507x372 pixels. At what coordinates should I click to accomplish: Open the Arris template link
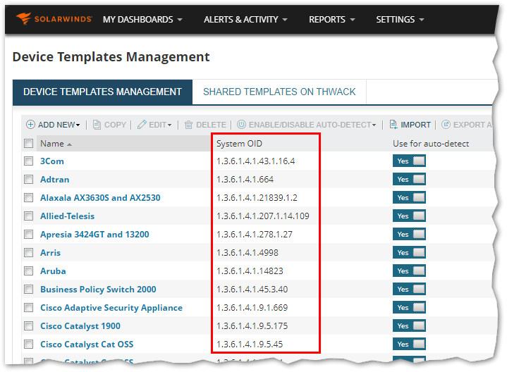[x=51, y=253]
